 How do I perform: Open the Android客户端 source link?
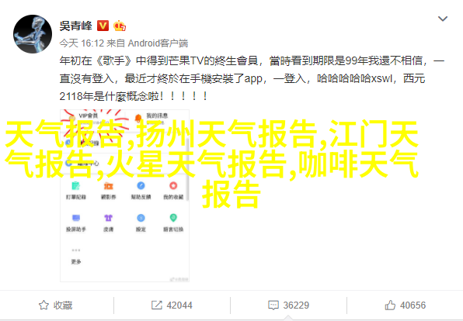click(x=158, y=43)
